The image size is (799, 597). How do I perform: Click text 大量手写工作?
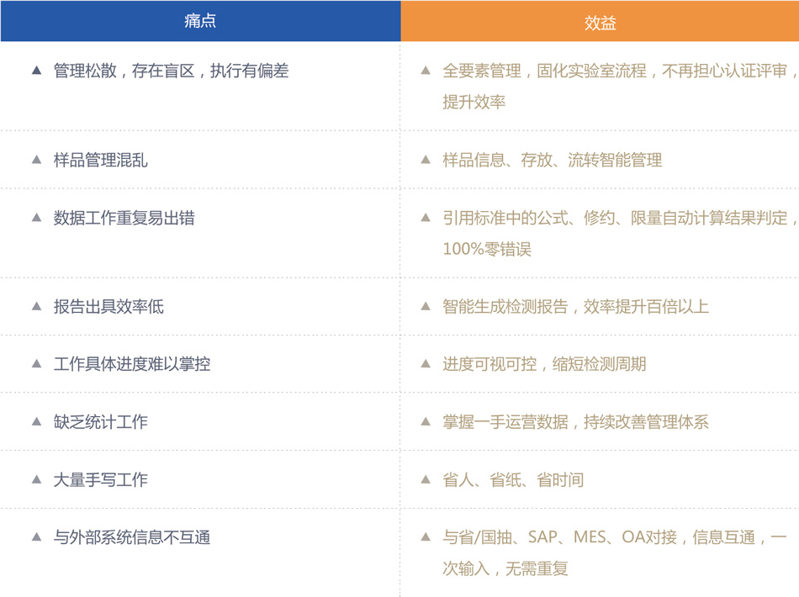click(x=100, y=479)
